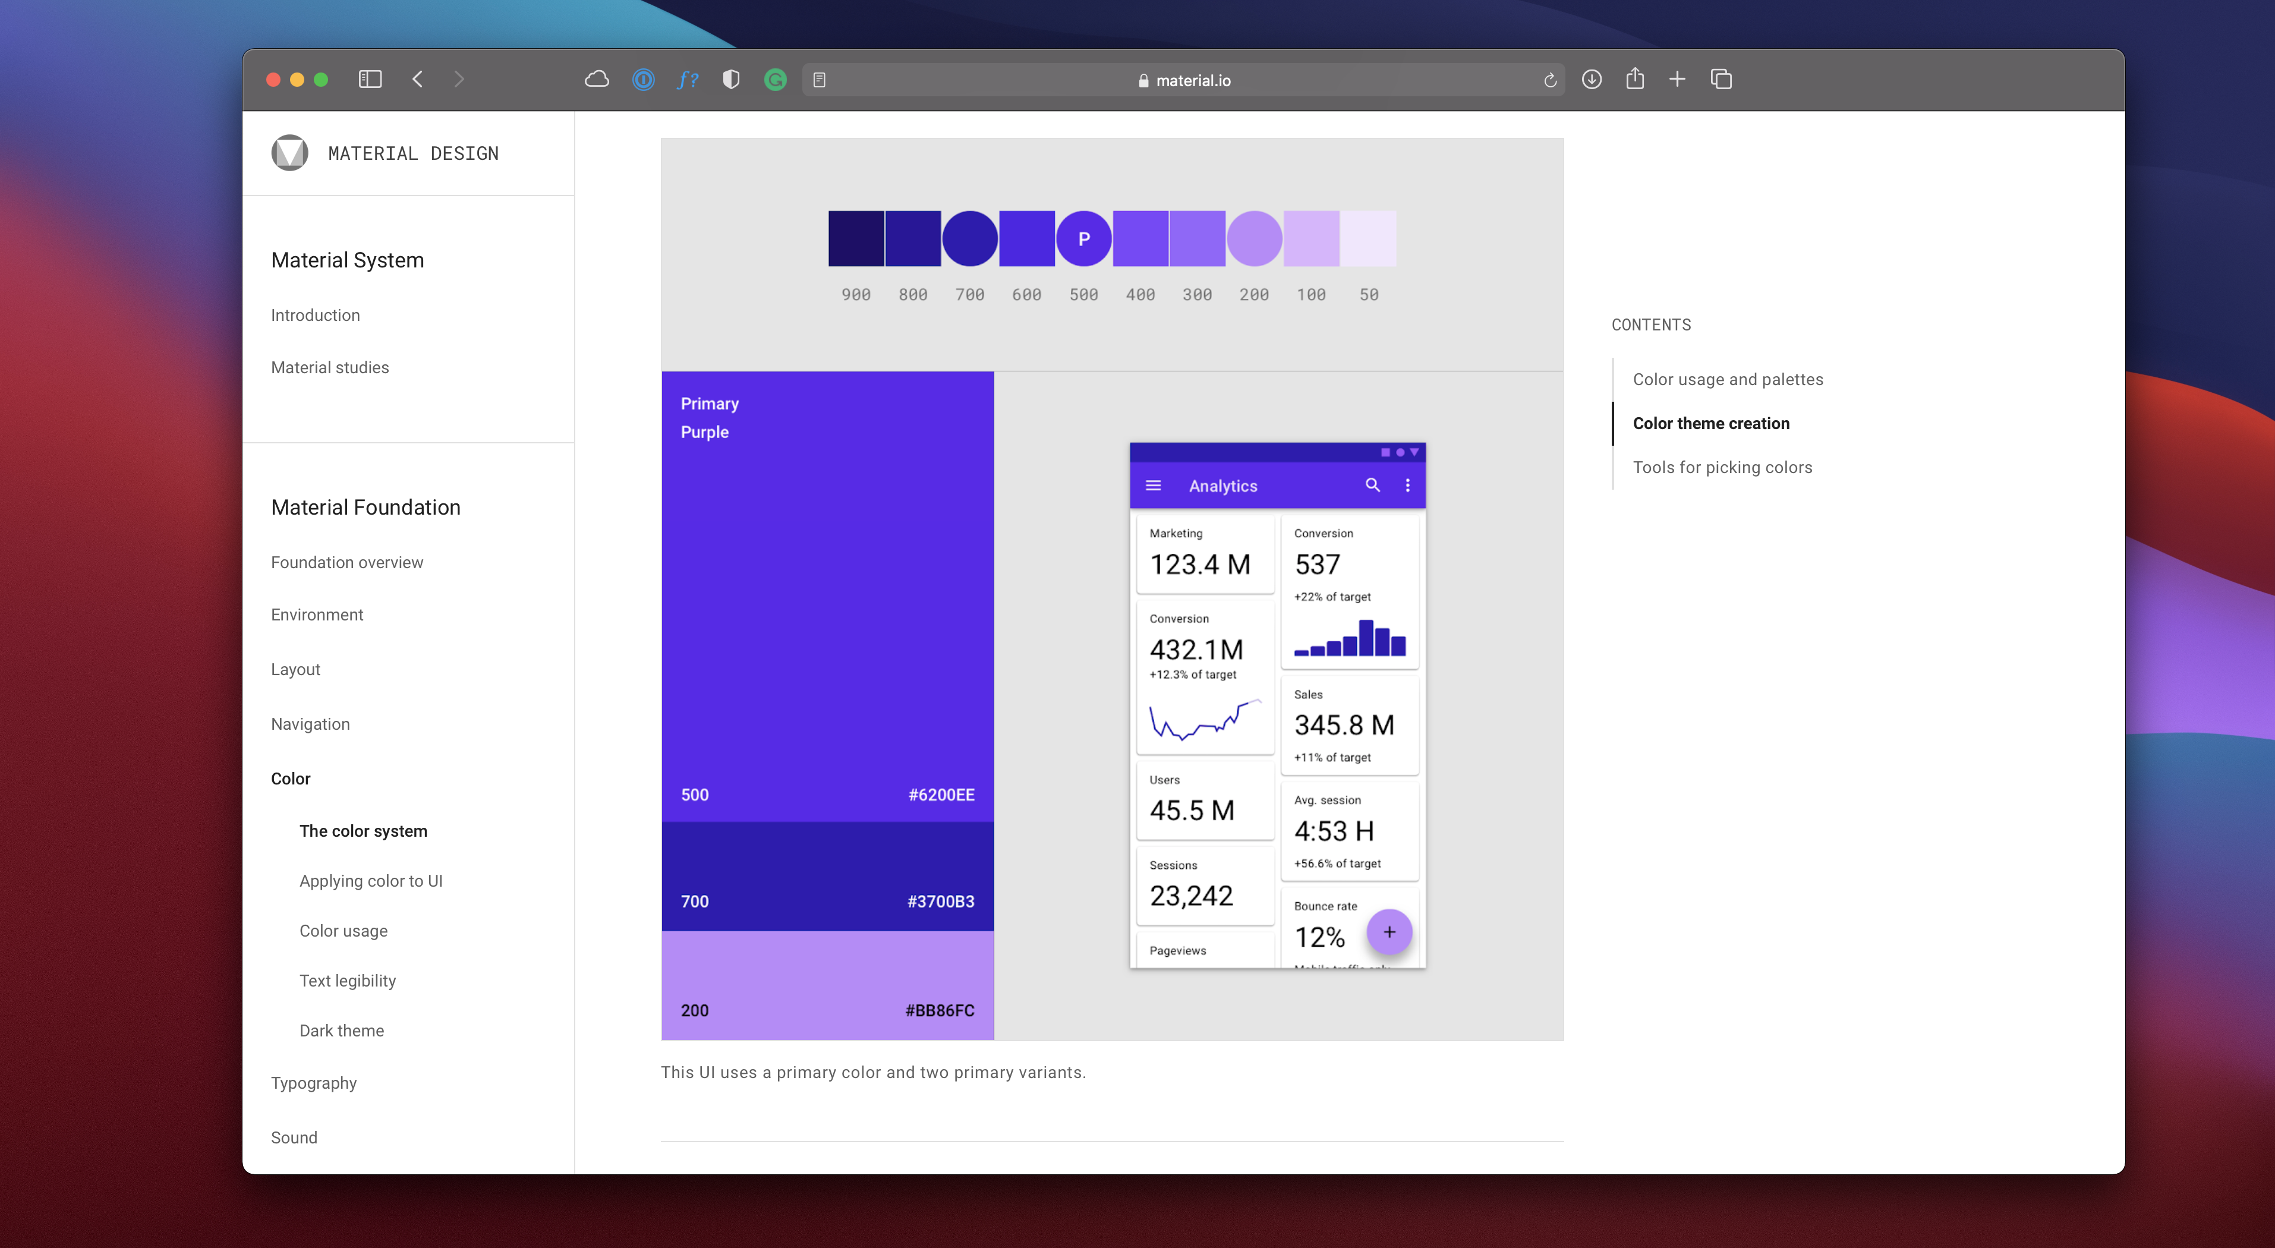Image resolution: width=2275 pixels, height=1248 pixels.
Task: Open the Share sheet icon
Action: pyautogui.click(x=1635, y=80)
